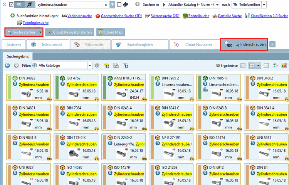Viewport: 289px width, 185px height.
Task: Click Cloud Navigator starten button
Action: [69, 32]
